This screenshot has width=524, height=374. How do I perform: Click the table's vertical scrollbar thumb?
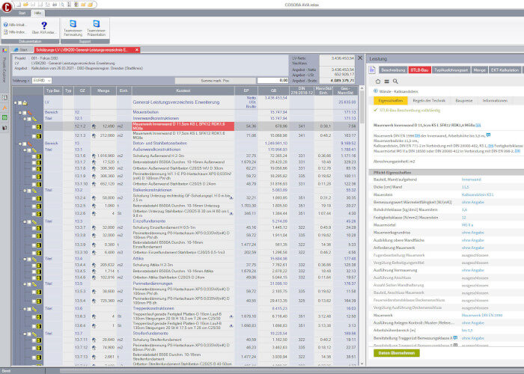pos(362,108)
